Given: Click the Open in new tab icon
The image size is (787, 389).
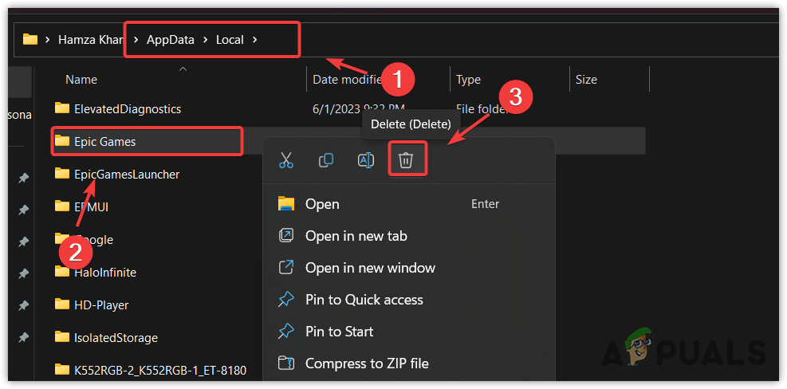Looking at the screenshot, I should click(286, 236).
